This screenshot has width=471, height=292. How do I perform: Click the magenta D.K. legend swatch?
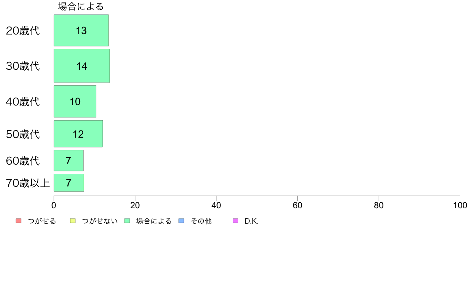coord(235,221)
